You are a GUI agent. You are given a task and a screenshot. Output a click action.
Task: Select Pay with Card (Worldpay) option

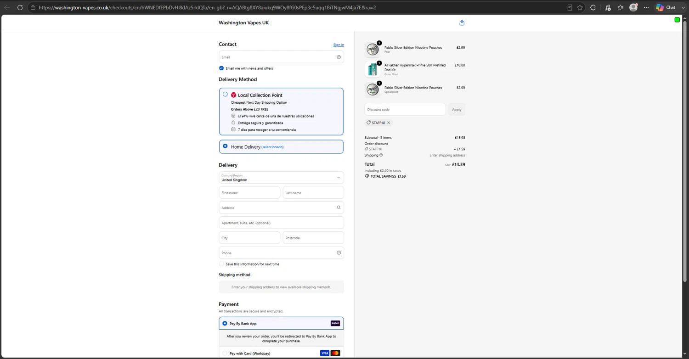point(225,353)
